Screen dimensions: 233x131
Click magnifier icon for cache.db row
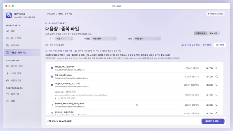coord(216,95)
